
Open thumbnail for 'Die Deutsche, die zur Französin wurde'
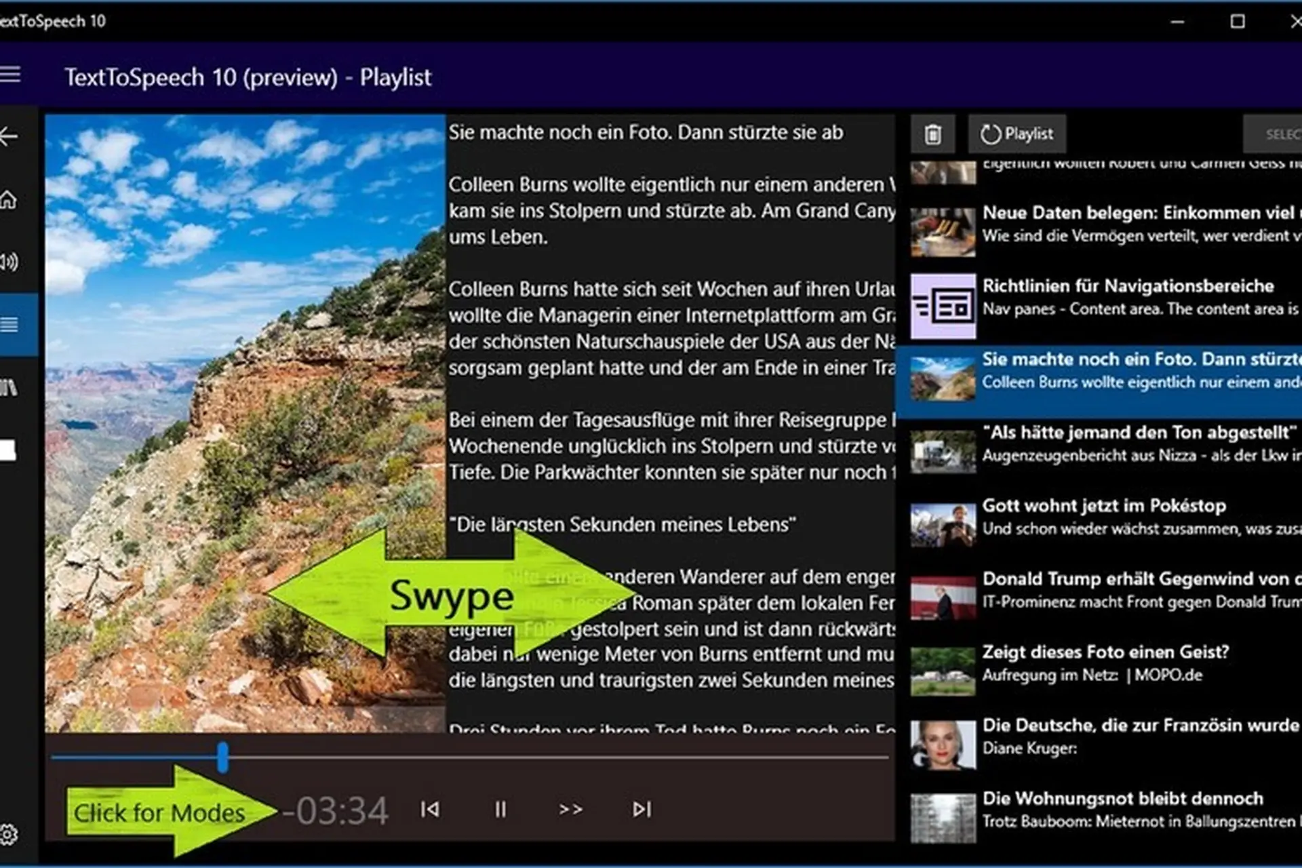pyautogui.click(x=943, y=745)
